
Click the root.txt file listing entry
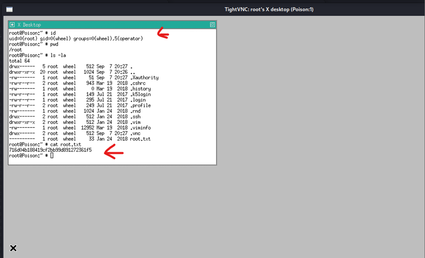tap(140, 139)
